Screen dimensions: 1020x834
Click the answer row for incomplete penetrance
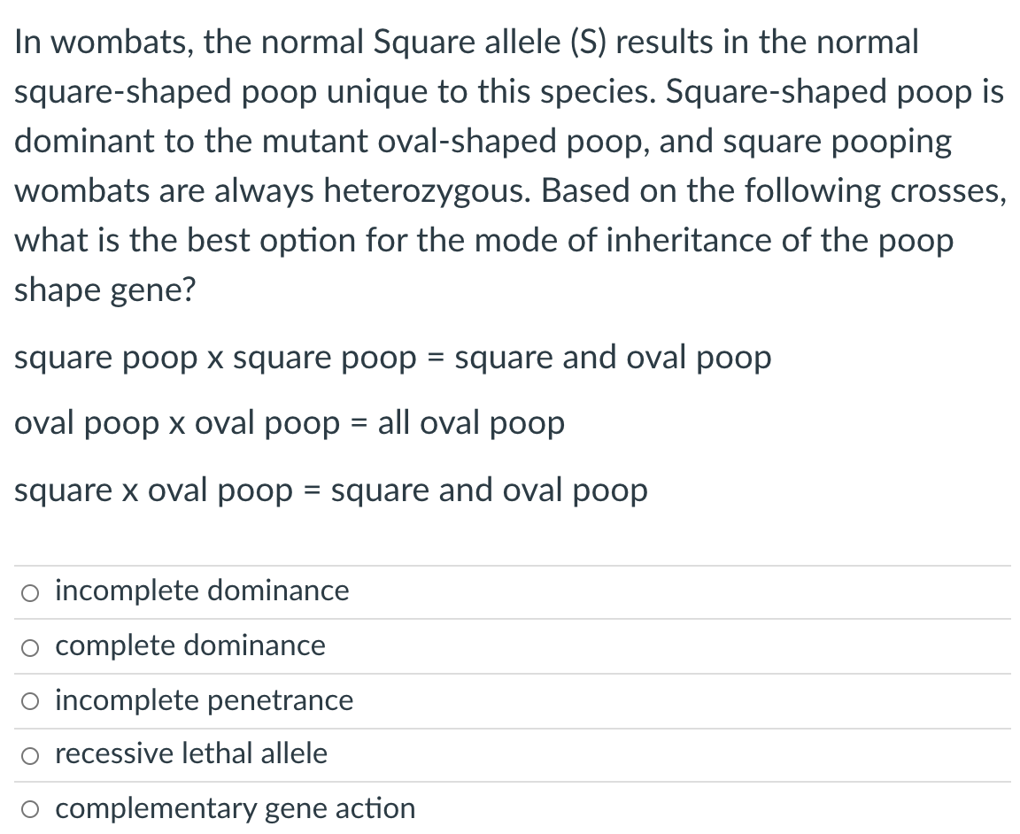point(510,701)
